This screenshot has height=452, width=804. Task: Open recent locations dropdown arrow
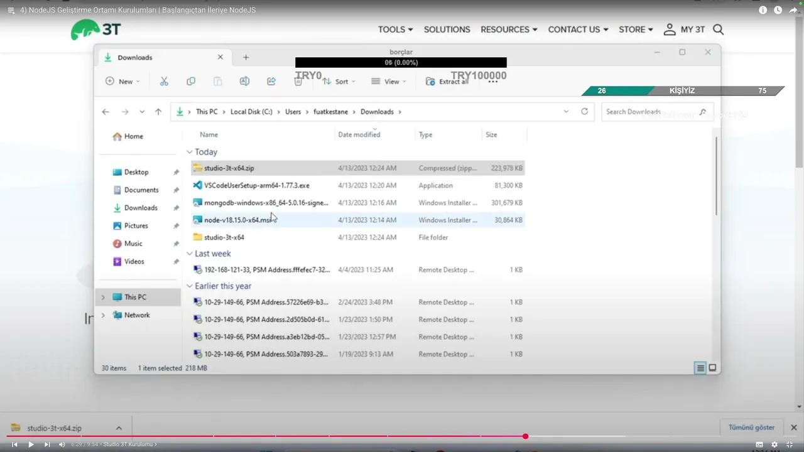[x=142, y=112]
